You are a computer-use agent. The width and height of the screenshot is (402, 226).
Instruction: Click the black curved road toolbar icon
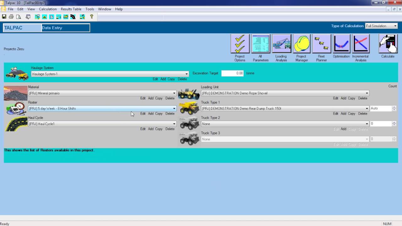pyautogui.click(x=73, y=17)
